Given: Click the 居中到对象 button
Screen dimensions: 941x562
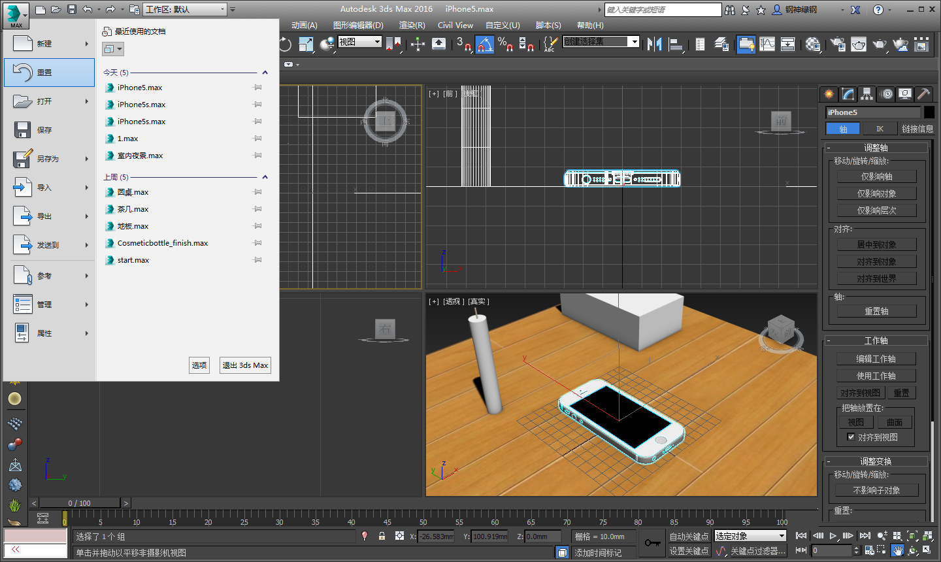Looking at the screenshot, I should coord(877,244).
